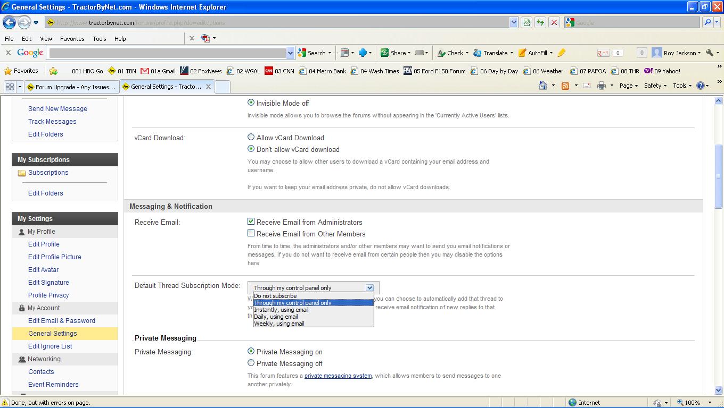Open the Home page icon
This screenshot has width=724, height=408.
tap(543, 86)
